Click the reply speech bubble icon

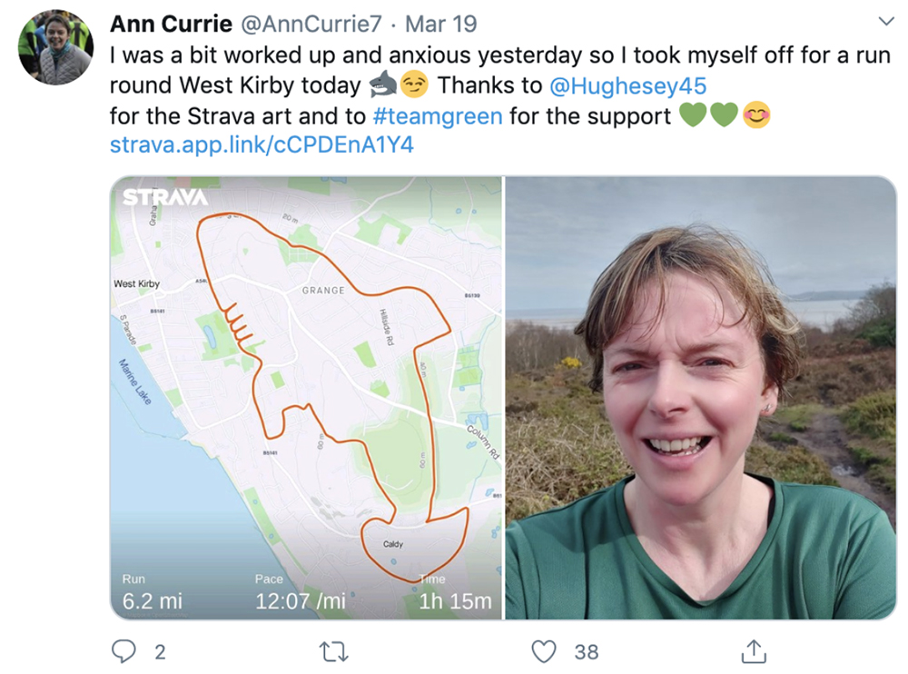[124, 650]
